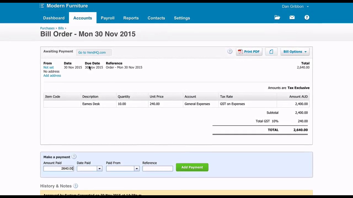This screenshot has width=353, height=198.
Task: Click the attach files icon button
Action: click(x=271, y=52)
